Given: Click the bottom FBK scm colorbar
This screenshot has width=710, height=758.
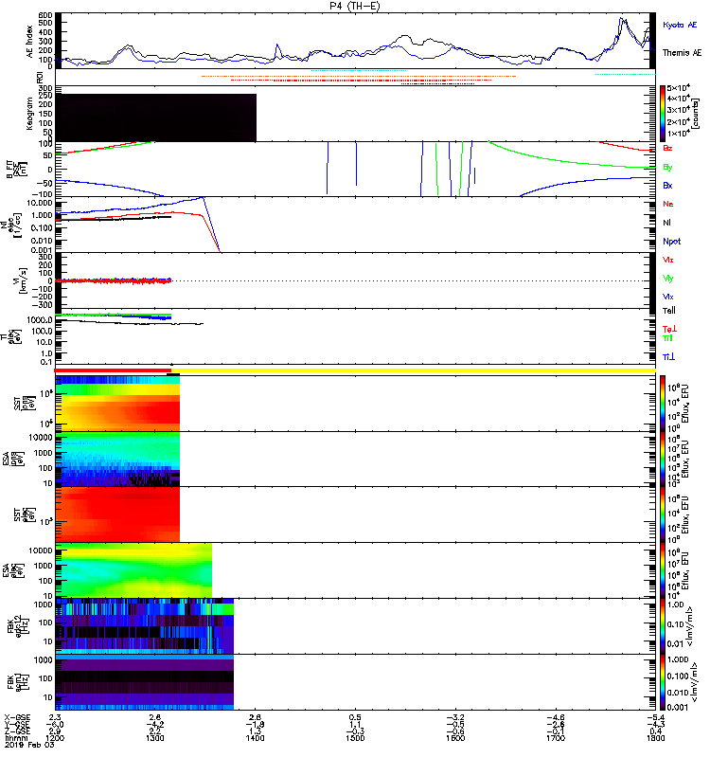Looking at the screenshot, I should click(663, 681).
